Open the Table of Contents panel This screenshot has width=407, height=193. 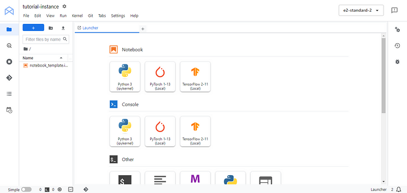(x=9, y=94)
